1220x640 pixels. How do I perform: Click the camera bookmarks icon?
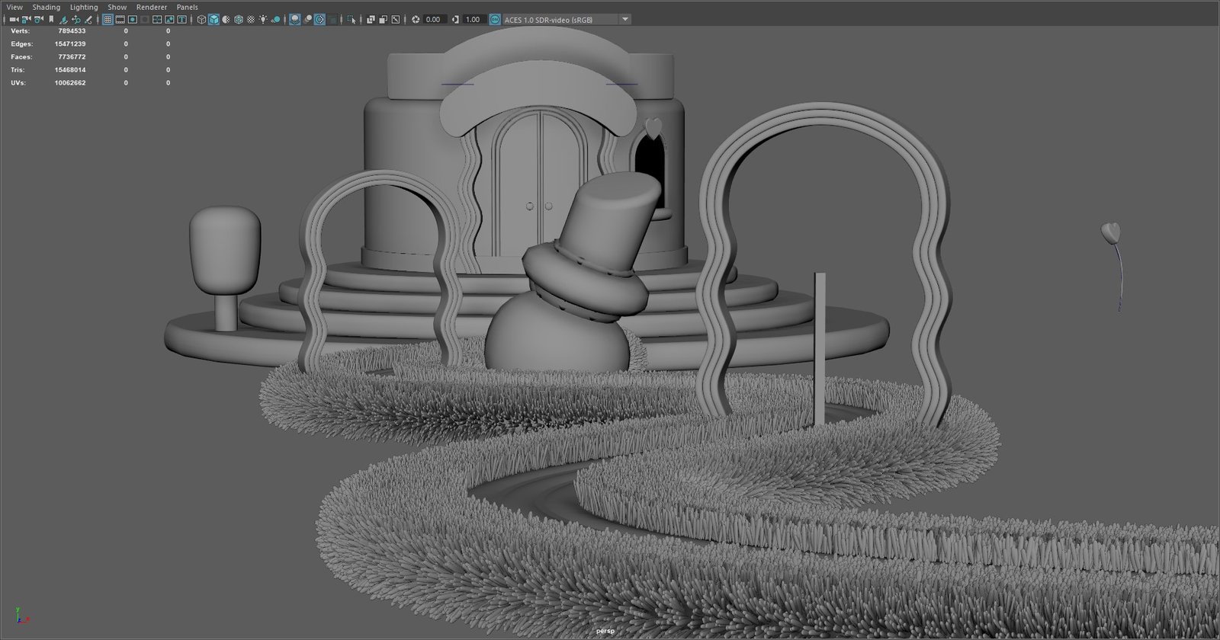point(51,20)
